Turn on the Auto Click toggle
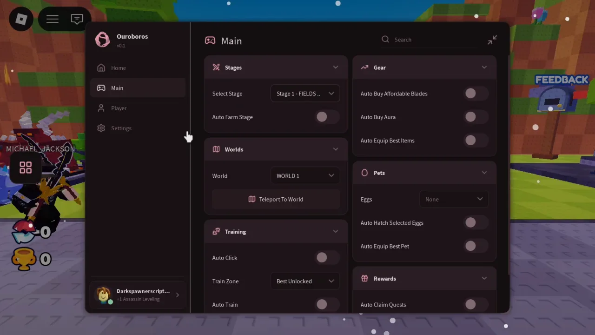Image resolution: width=595 pixels, height=335 pixels. click(327, 258)
